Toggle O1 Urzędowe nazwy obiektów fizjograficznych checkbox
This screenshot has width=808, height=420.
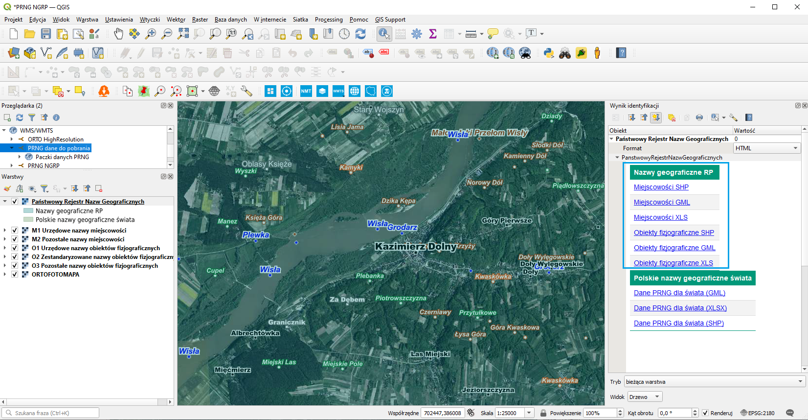pyautogui.click(x=15, y=248)
